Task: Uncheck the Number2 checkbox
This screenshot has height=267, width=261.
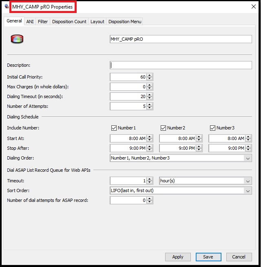Action: click(x=163, y=128)
